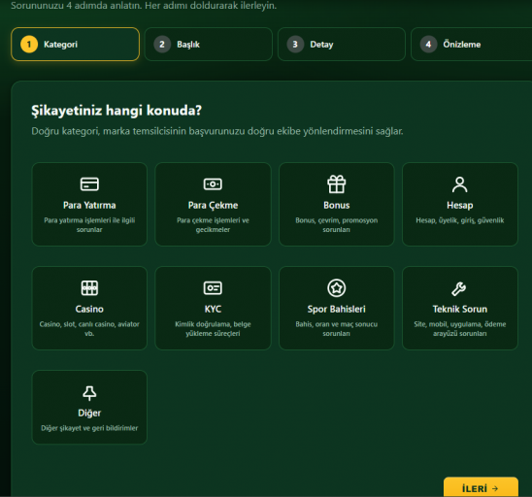Click the pin icon for Diğer
This screenshot has width=532, height=497.
tap(89, 393)
